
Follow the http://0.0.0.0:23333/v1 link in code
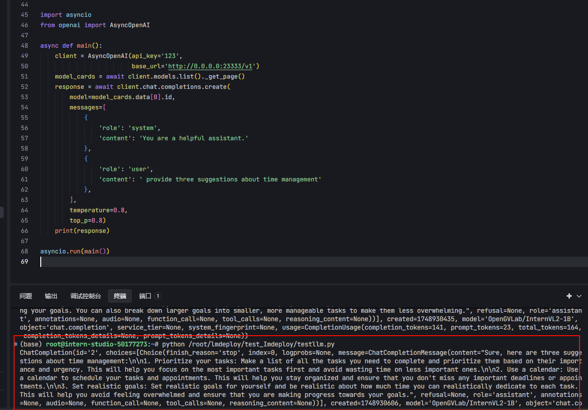210,66
